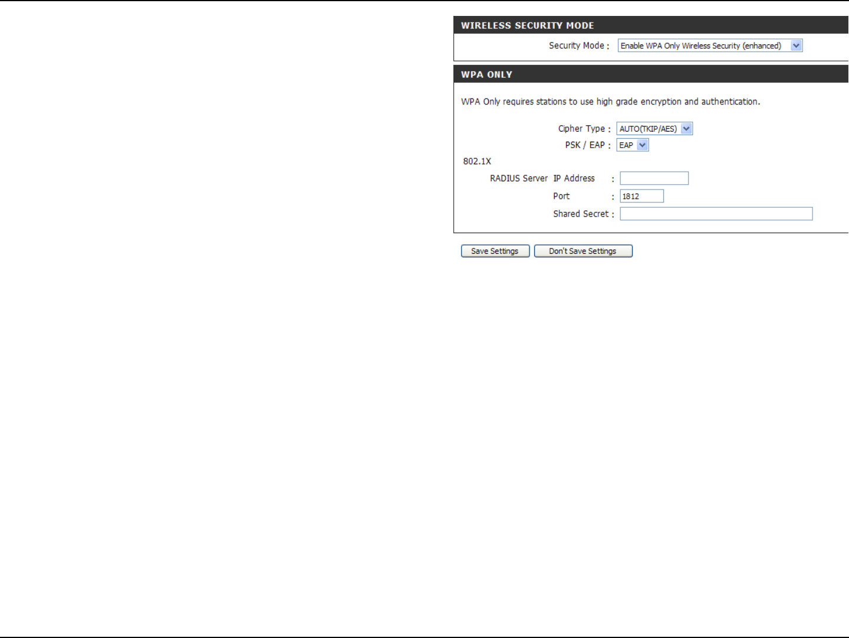Viewport: 849px width, 638px height.
Task: Click the Cipher Type label
Action: click(x=584, y=129)
